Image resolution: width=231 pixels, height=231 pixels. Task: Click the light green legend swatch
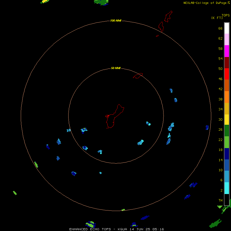click(227, 142)
